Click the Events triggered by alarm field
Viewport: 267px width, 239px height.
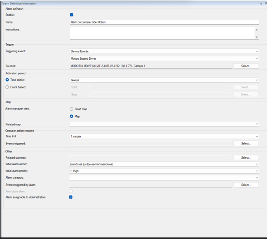pyautogui.click(x=151, y=185)
